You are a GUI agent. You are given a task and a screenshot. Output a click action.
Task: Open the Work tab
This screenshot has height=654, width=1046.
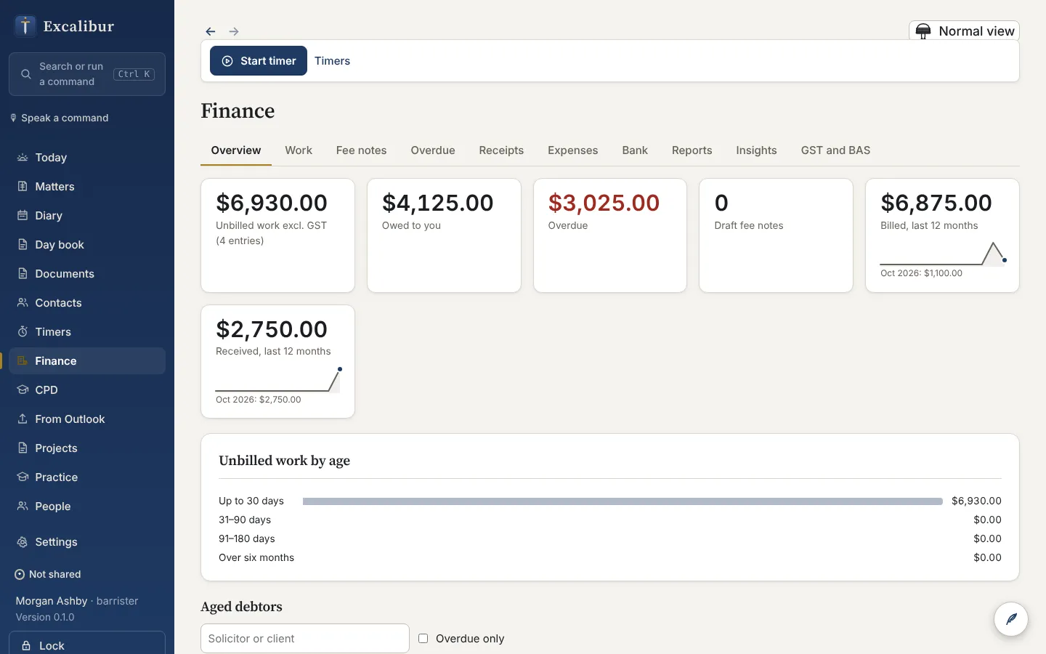pos(299,150)
